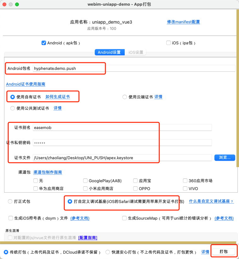Tick the 华为应用商店 channel checkbox

(x=36, y=189)
